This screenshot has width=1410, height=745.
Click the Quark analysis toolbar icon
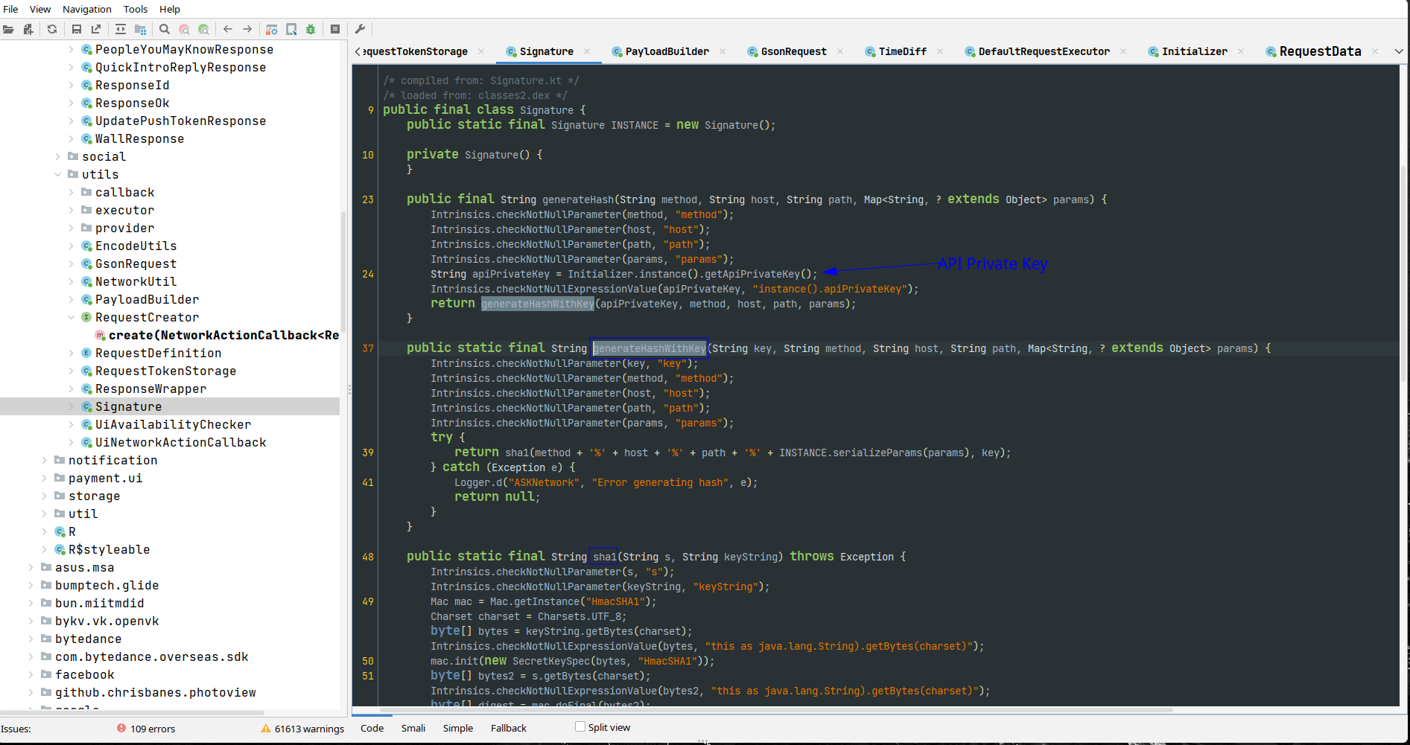(x=291, y=29)
